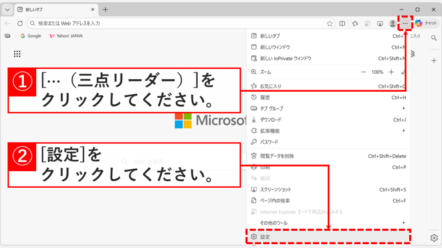The image size is (442, 248).
Task: Open the Google favorites bar link
Action: [31, 36]
